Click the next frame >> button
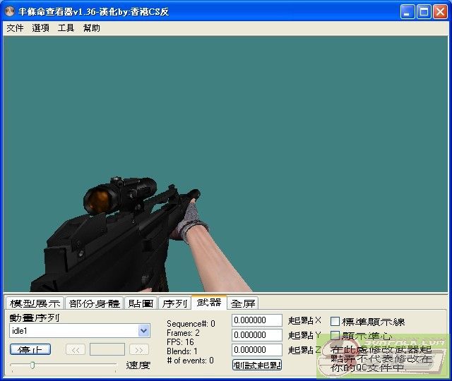This screenshot has height=381, width=452. [139, 349]
